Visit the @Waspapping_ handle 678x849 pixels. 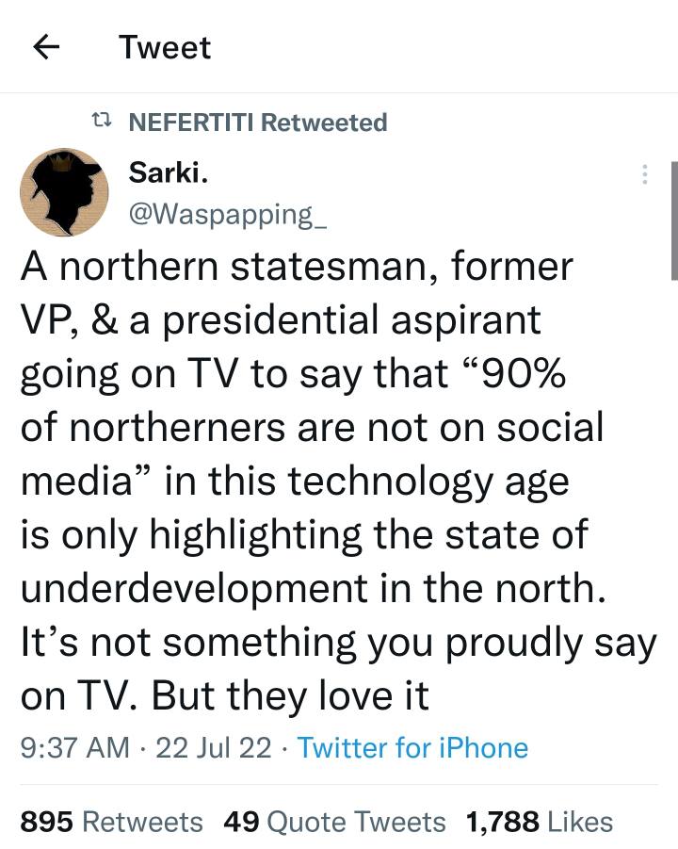pyautogui.click(x=227, y=214)
